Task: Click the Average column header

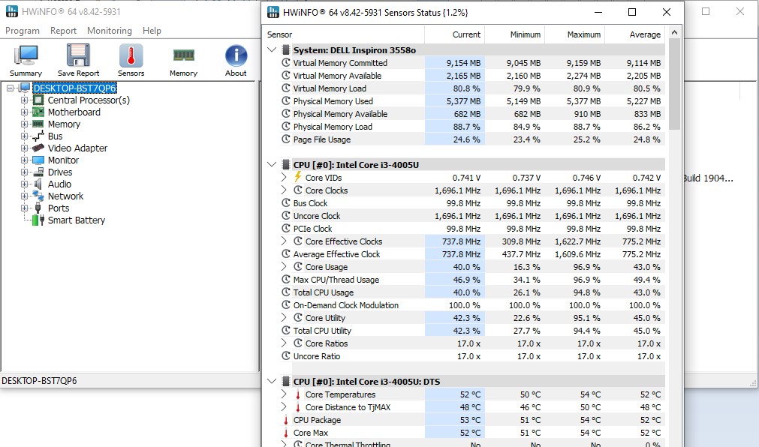Action: click(634, 34)
